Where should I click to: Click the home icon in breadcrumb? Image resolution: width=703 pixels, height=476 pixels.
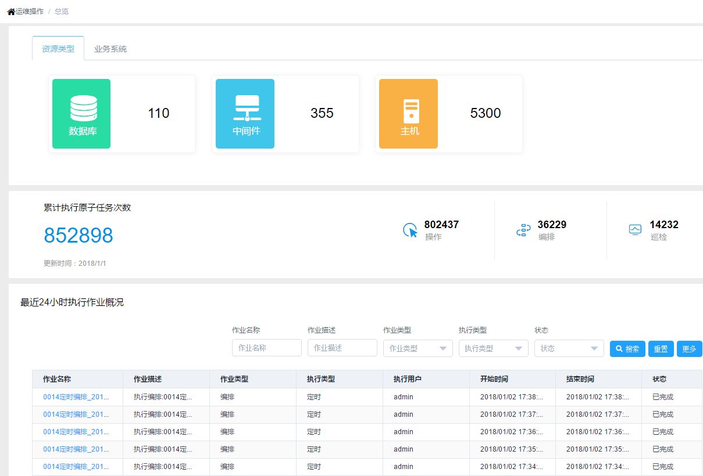11,12
